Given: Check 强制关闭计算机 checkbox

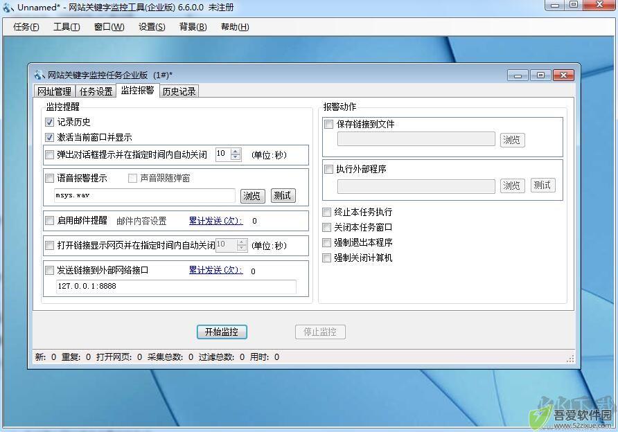Looking at the screenshot, I should (x=327, y=258).
